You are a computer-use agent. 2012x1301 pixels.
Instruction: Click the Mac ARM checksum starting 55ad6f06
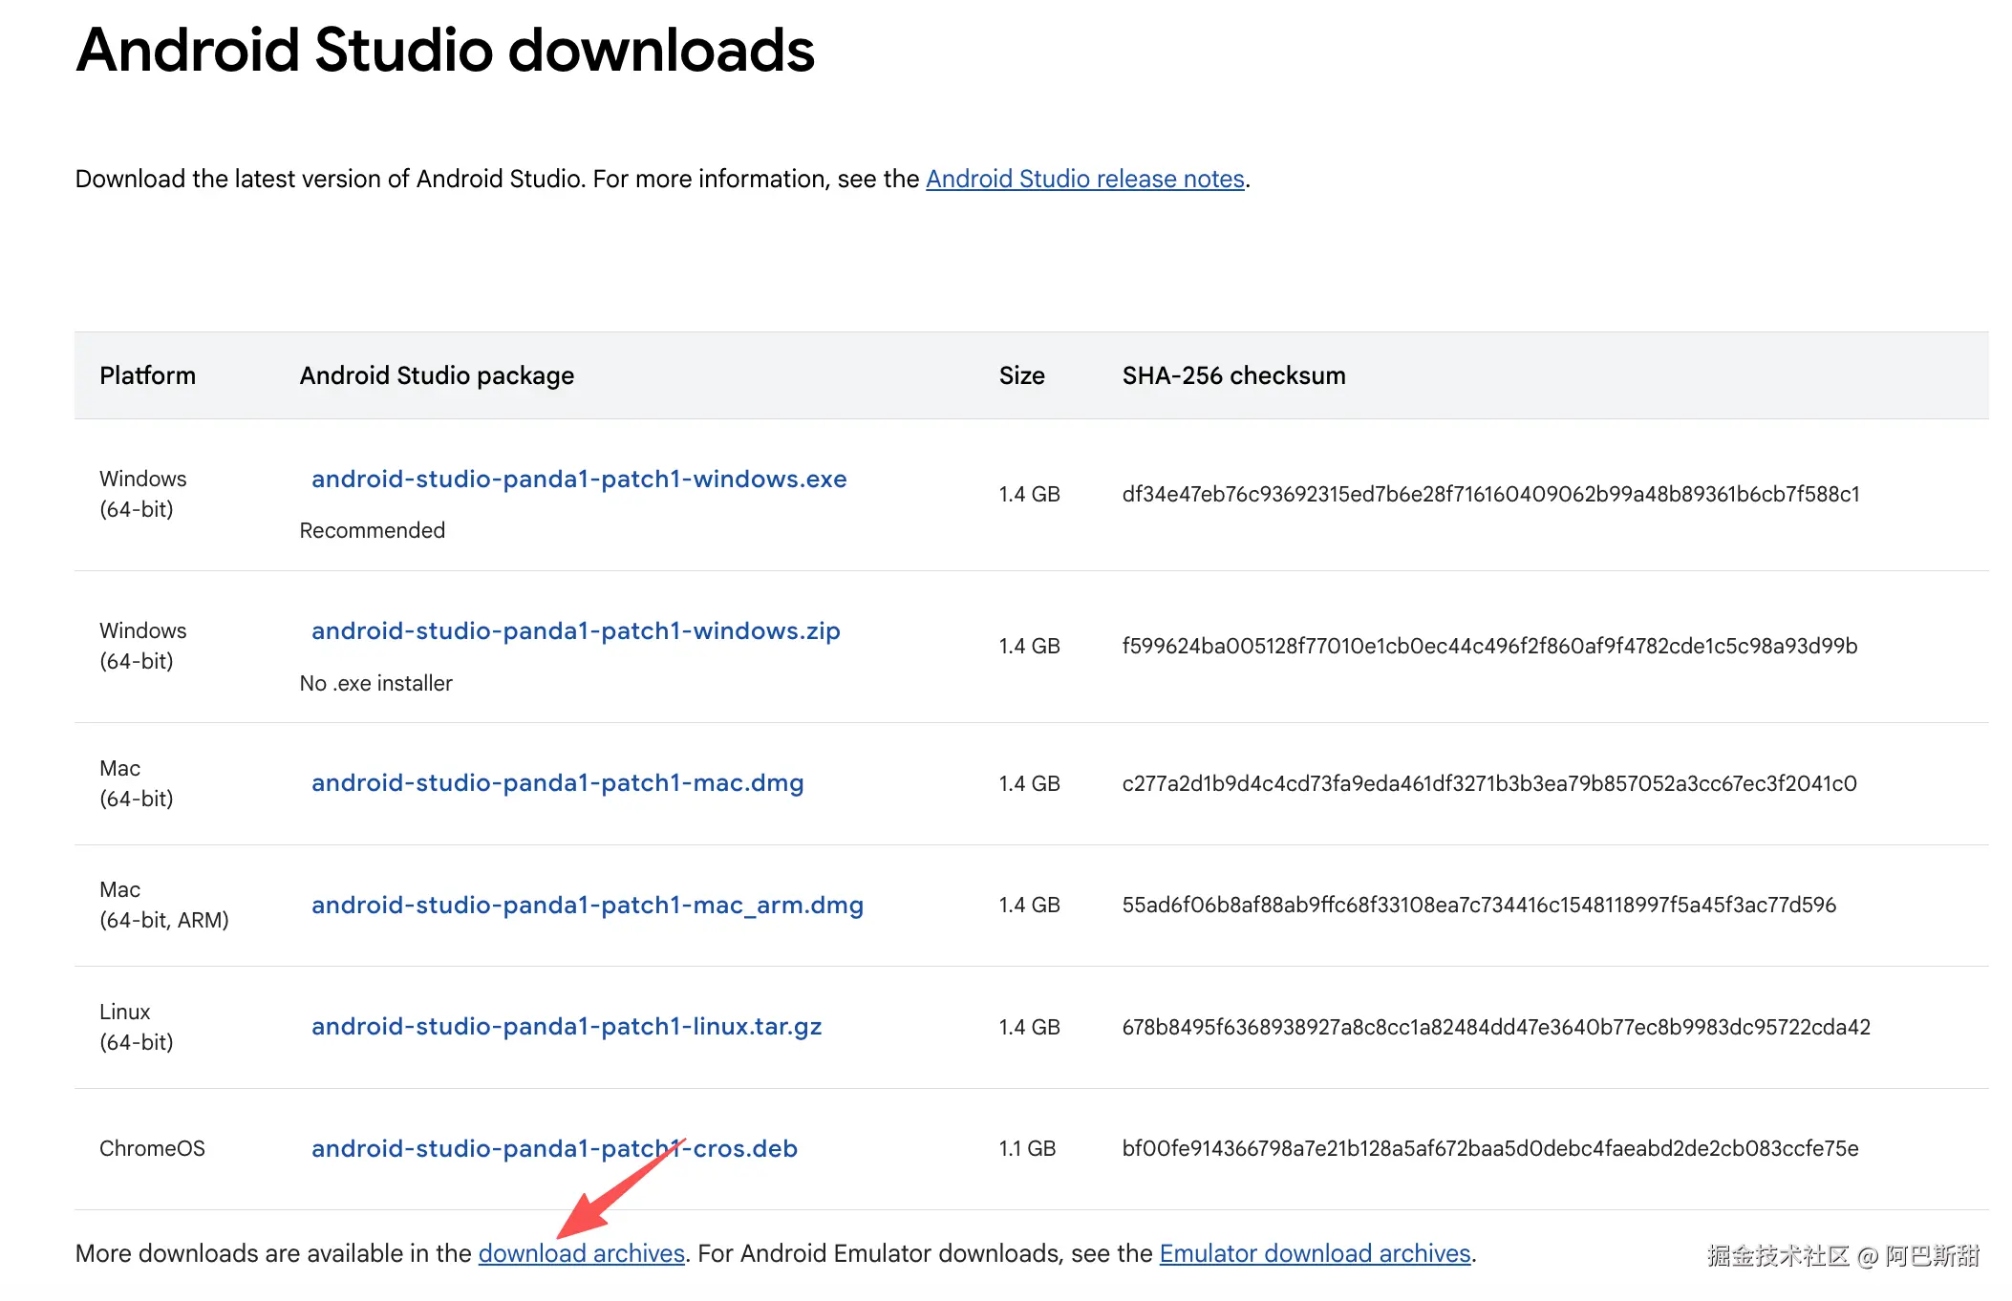coord(1479,906)
